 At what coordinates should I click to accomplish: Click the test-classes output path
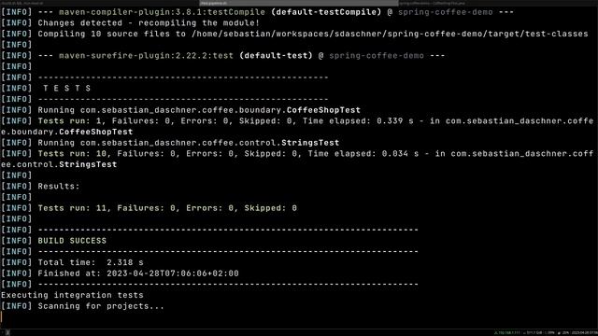click(x=390, y=34)
